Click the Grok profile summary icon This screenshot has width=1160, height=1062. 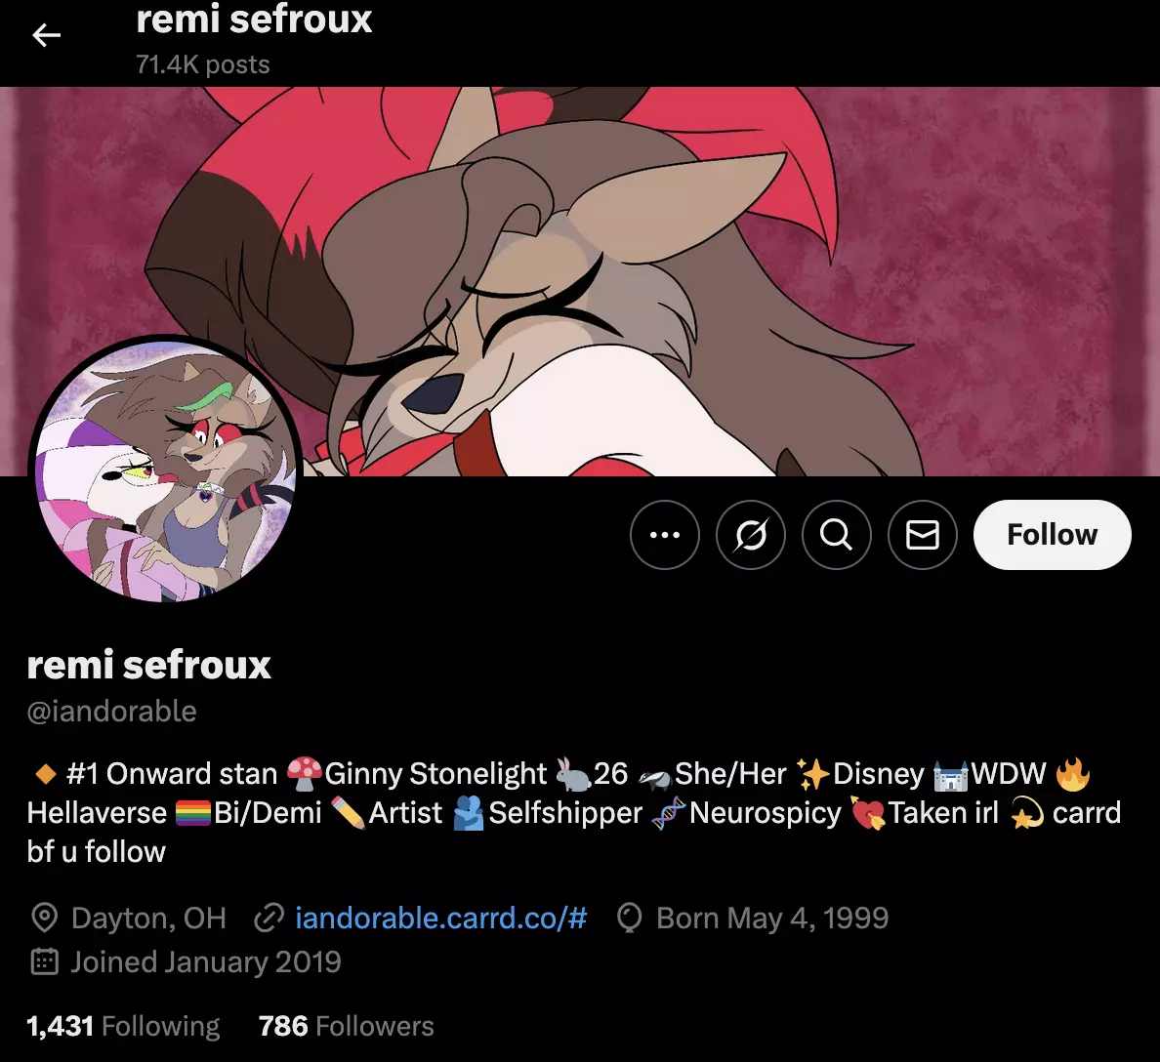click(750, 535)
